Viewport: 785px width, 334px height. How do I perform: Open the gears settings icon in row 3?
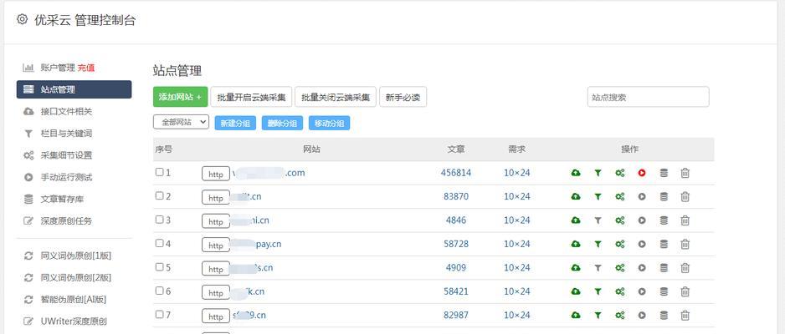pos(620,220)
